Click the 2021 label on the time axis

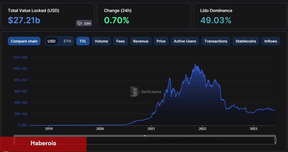[x=151, y=129]
